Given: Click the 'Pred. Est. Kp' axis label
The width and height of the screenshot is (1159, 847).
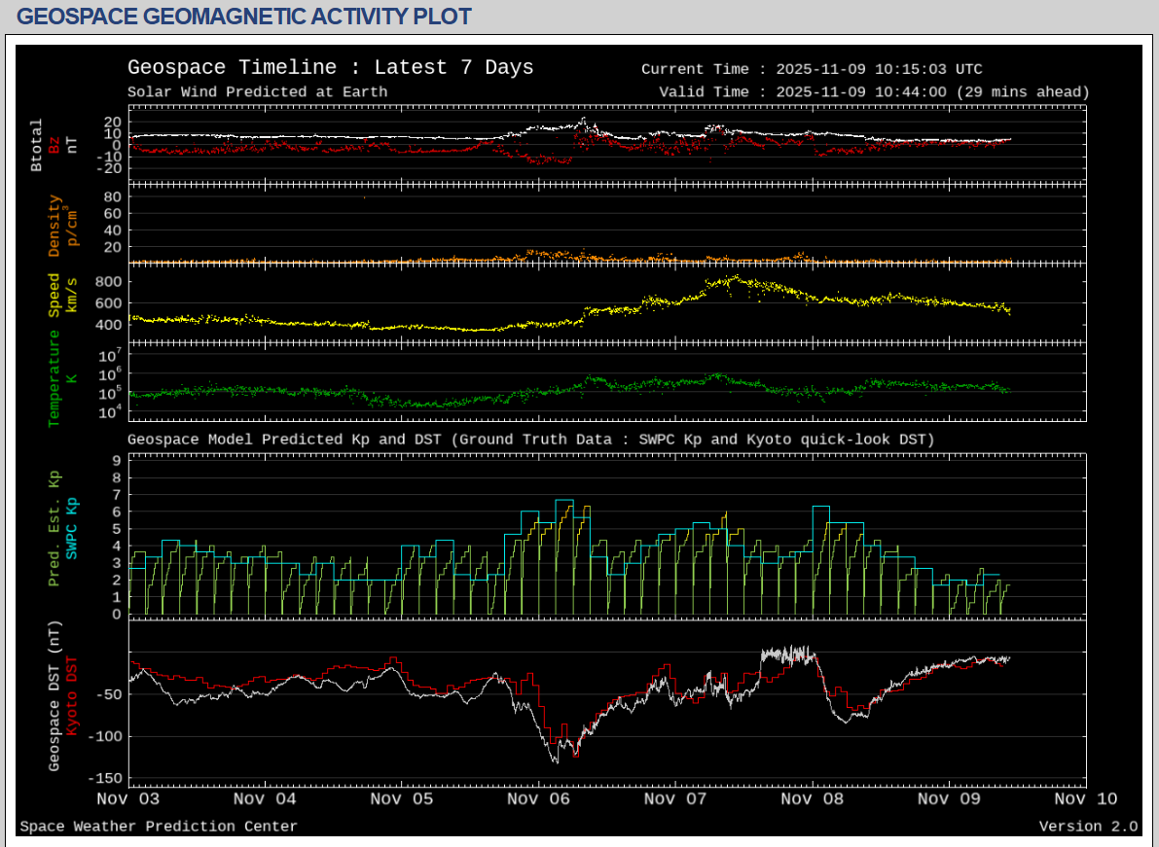Looking at the screenshot, I should [x=54, y=528].
